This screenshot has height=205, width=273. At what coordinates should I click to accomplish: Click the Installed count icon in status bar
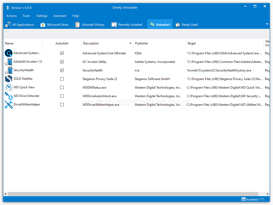[243, 199]
